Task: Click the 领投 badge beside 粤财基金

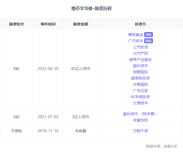Action: [x=149, y=35]
